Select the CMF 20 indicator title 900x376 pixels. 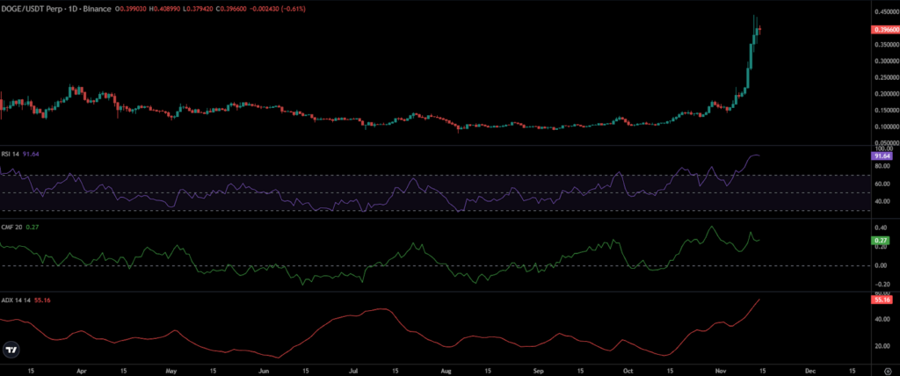click(11, 227)
